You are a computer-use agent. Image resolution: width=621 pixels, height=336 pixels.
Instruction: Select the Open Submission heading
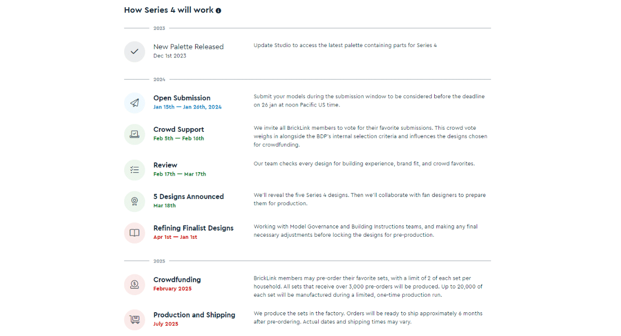[x=182, y=98]
